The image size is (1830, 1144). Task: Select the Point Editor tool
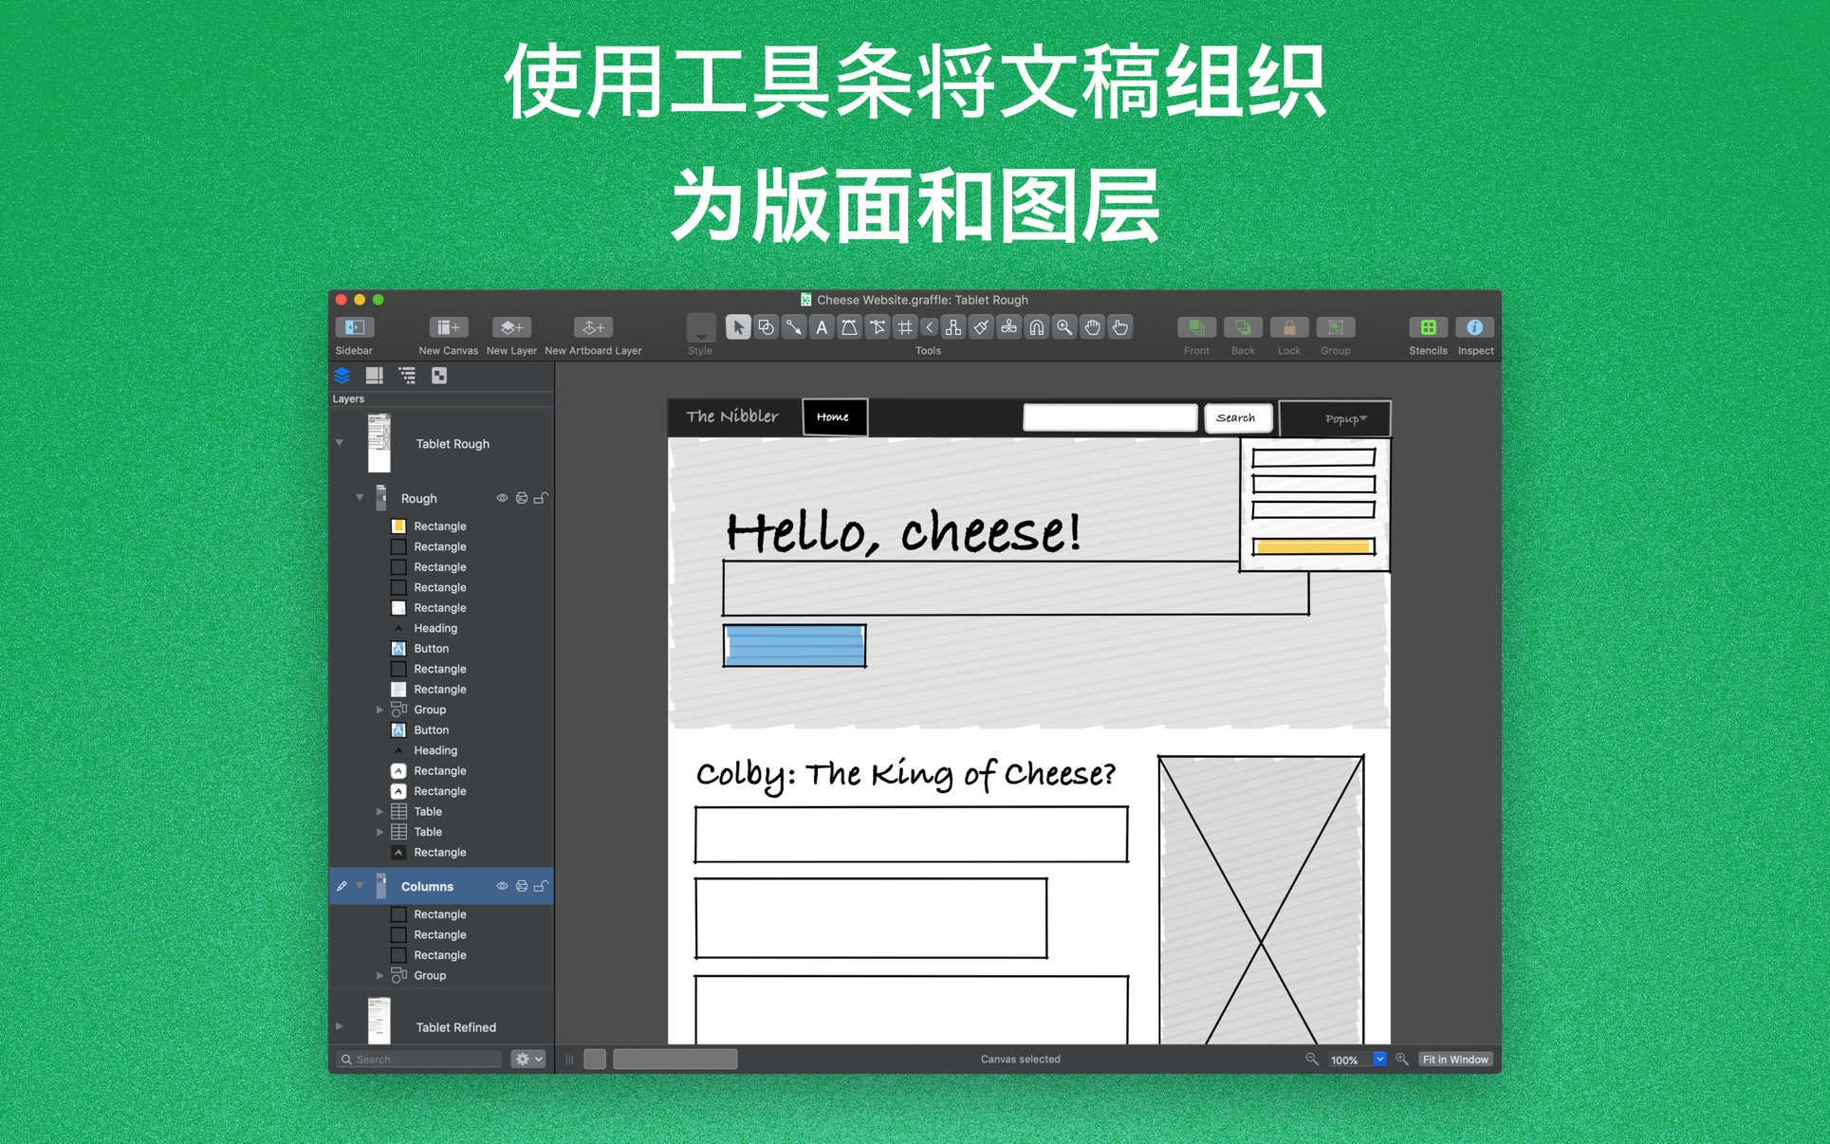tap(878, 327)
